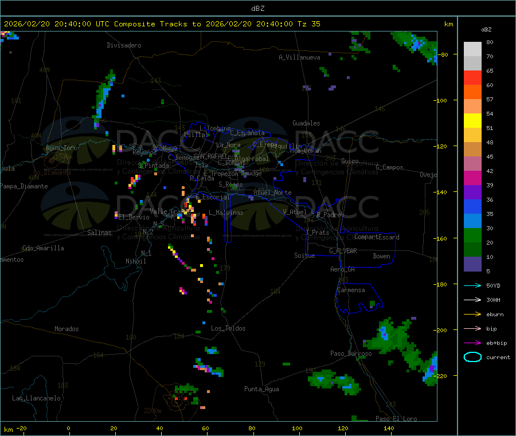This screenshot has width=516, height=436.
Task: Select the 80 dBZ light gray swatch
Action: pos(472,49)
